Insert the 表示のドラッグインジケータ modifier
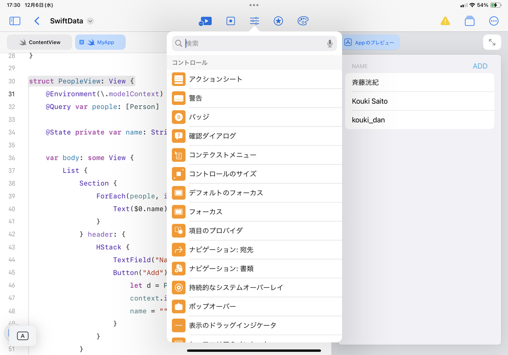Image resolution: width=508 pixels, height=355 pixels. tap(254, 325)
